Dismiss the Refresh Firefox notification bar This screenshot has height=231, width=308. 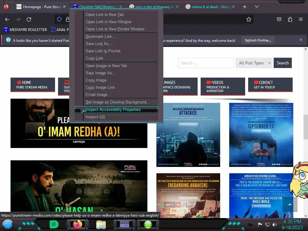tap(301, 40)
